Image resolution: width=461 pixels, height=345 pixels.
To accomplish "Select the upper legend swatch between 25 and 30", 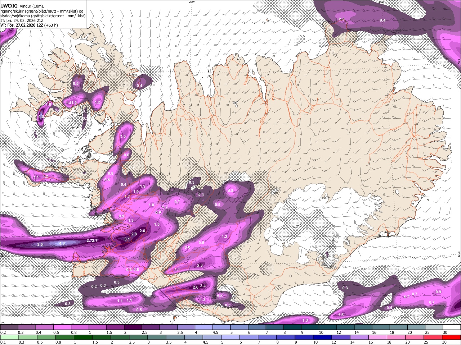I will [434, 327].
